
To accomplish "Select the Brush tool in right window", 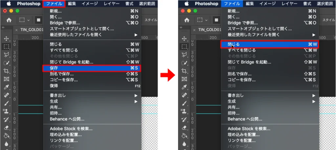I will 184,103.
